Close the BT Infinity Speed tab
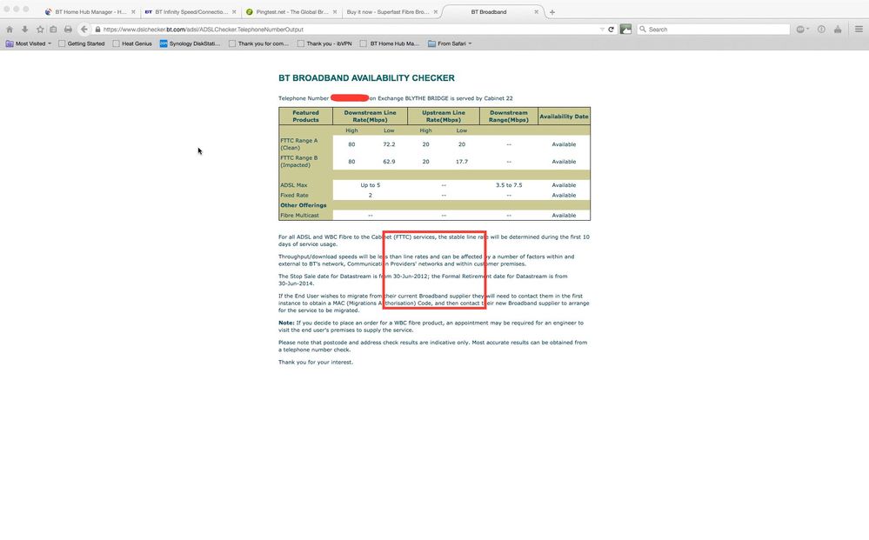 coord(234,11)
